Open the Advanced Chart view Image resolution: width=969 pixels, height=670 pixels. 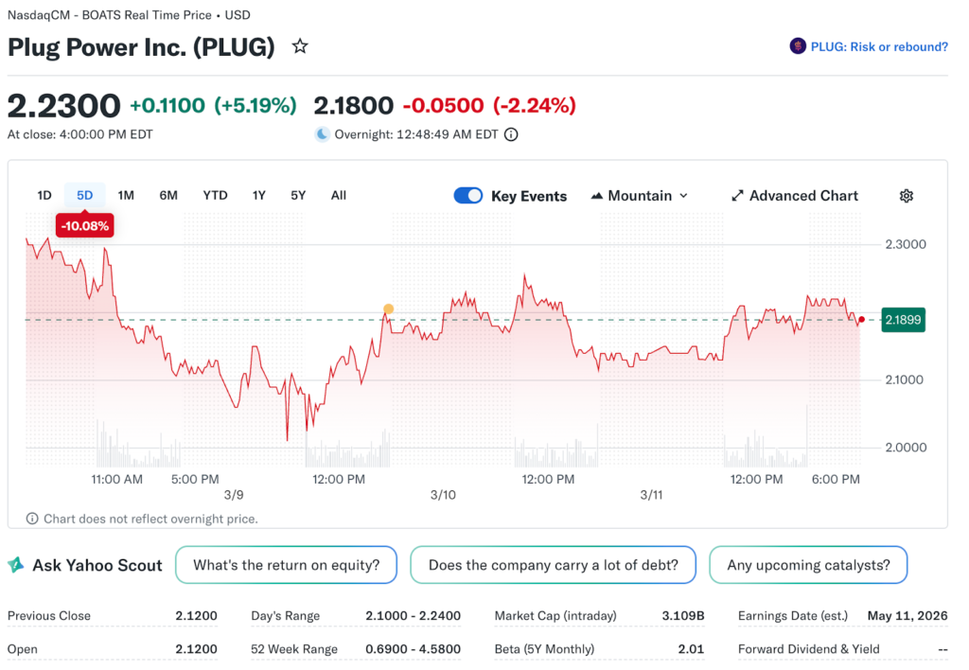tap(795, 196)
